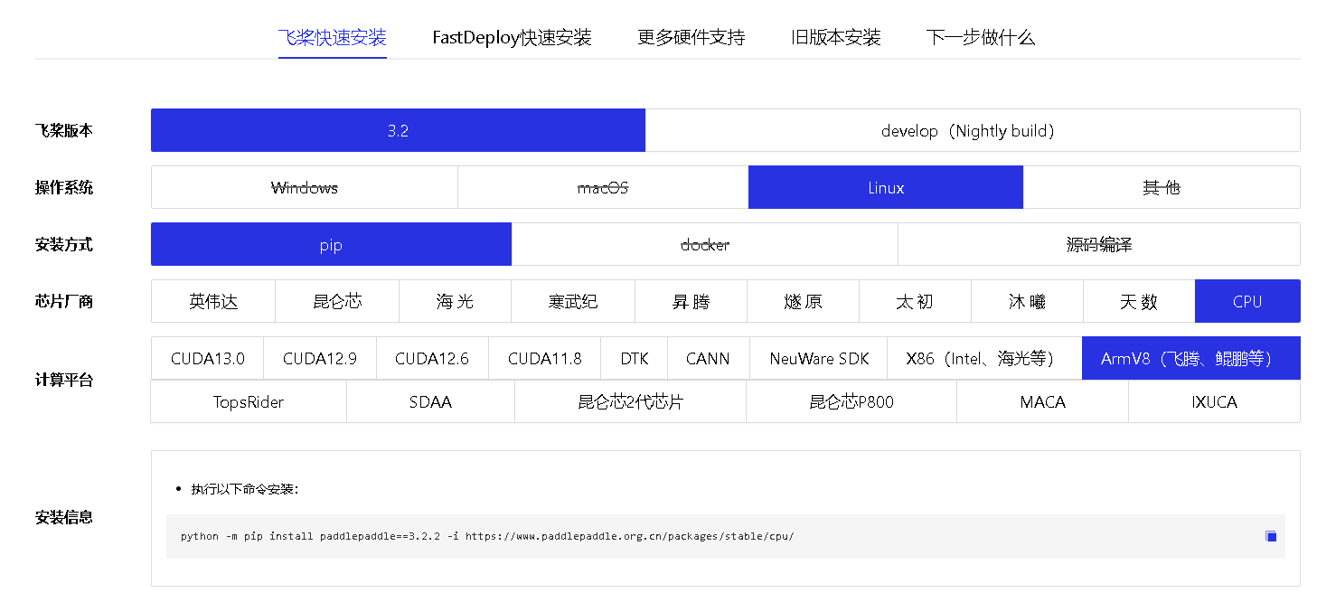Choose macOS operating system
The width and height of the screenshot is (1317, 612).
coord(603,187)
